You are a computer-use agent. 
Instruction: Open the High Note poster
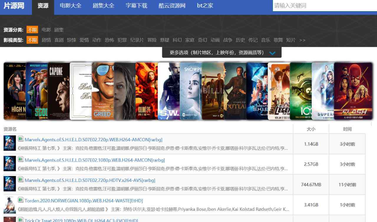(x=15, y=91)
